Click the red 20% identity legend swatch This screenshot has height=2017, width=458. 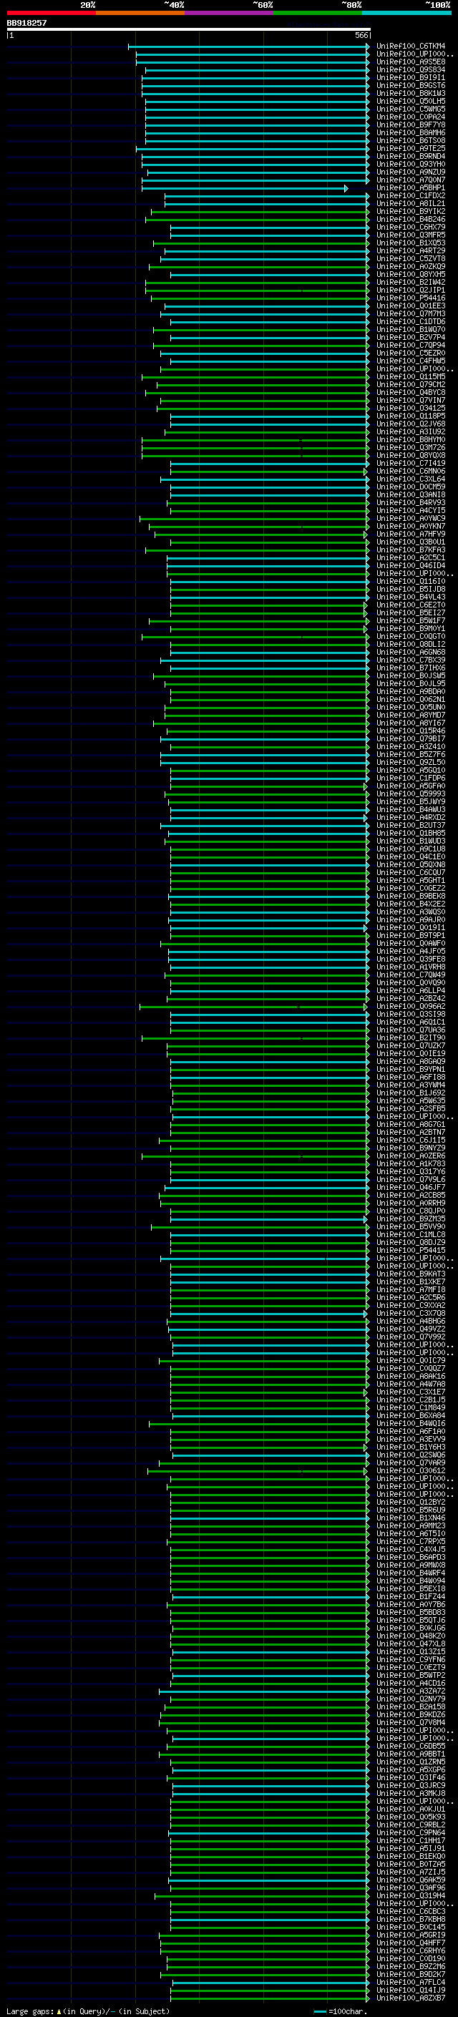(x=51, y=13)
